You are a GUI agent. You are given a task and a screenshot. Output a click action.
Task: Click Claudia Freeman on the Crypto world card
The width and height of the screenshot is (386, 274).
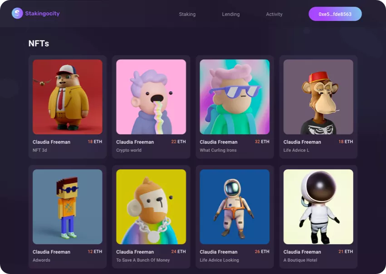tap(135, 142)
